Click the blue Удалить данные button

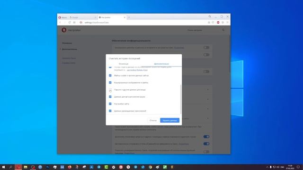(169, 120)
